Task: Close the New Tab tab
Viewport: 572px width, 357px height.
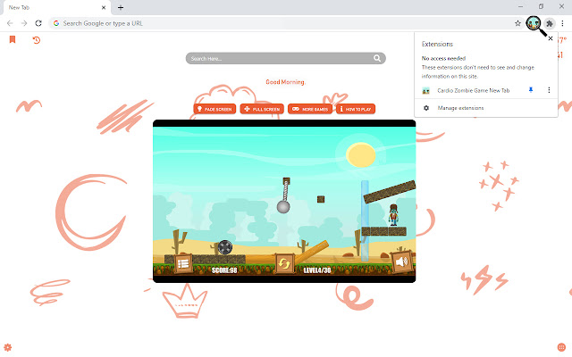Action: pos(104,7)
